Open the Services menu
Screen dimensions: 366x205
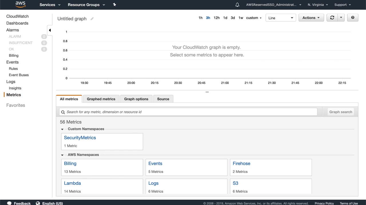50,5
